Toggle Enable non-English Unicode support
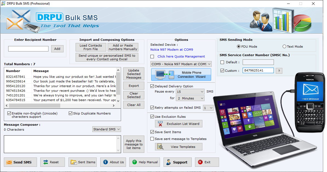 9,113
